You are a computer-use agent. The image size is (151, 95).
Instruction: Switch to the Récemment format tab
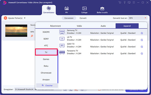[x=55, y=26]
